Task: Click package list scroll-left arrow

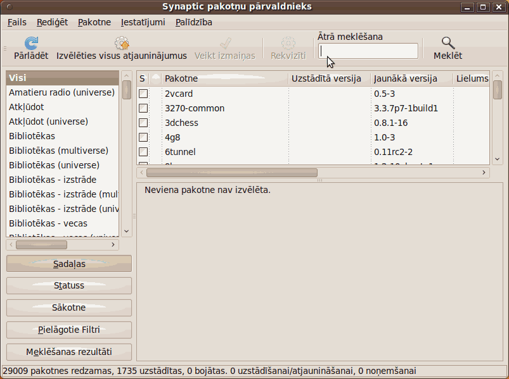Action: 141,172
